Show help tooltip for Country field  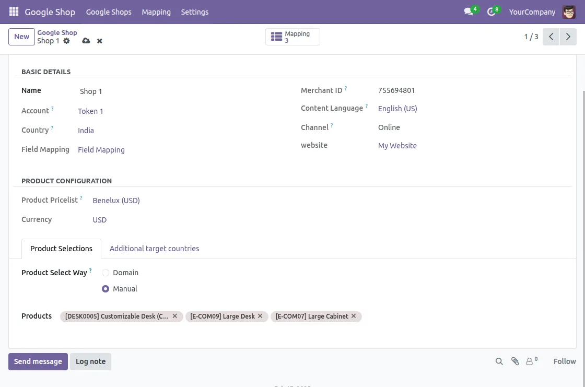[x=52, y=128]
